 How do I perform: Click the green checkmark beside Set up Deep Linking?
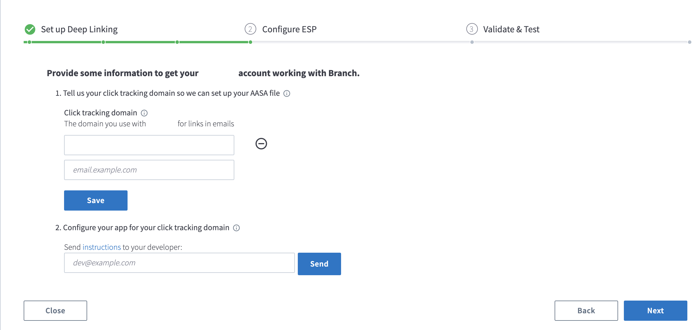pos(30,29)
